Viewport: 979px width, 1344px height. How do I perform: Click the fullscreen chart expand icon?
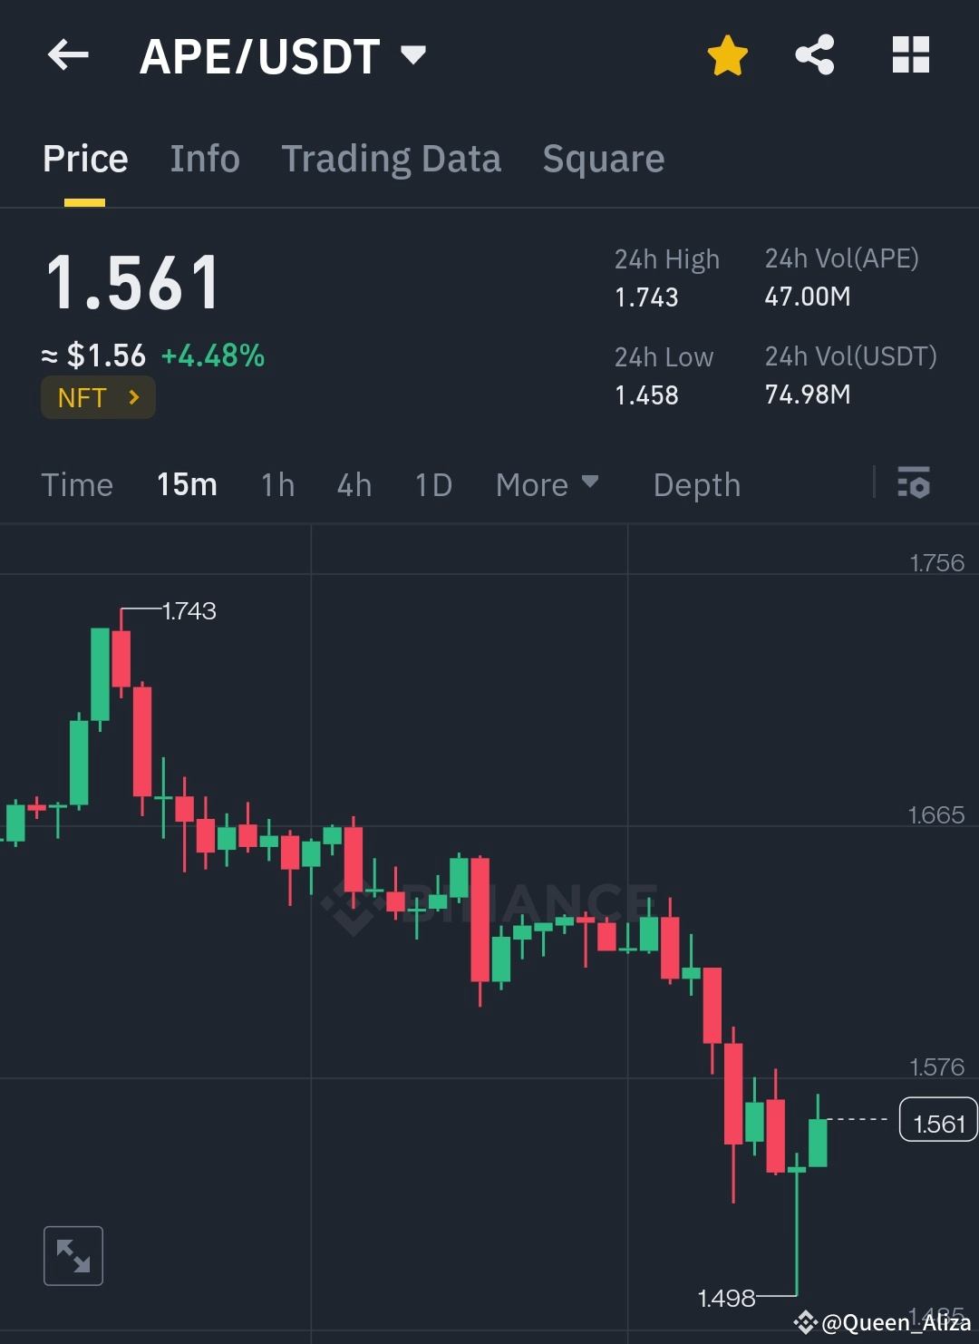[73, 1256]
